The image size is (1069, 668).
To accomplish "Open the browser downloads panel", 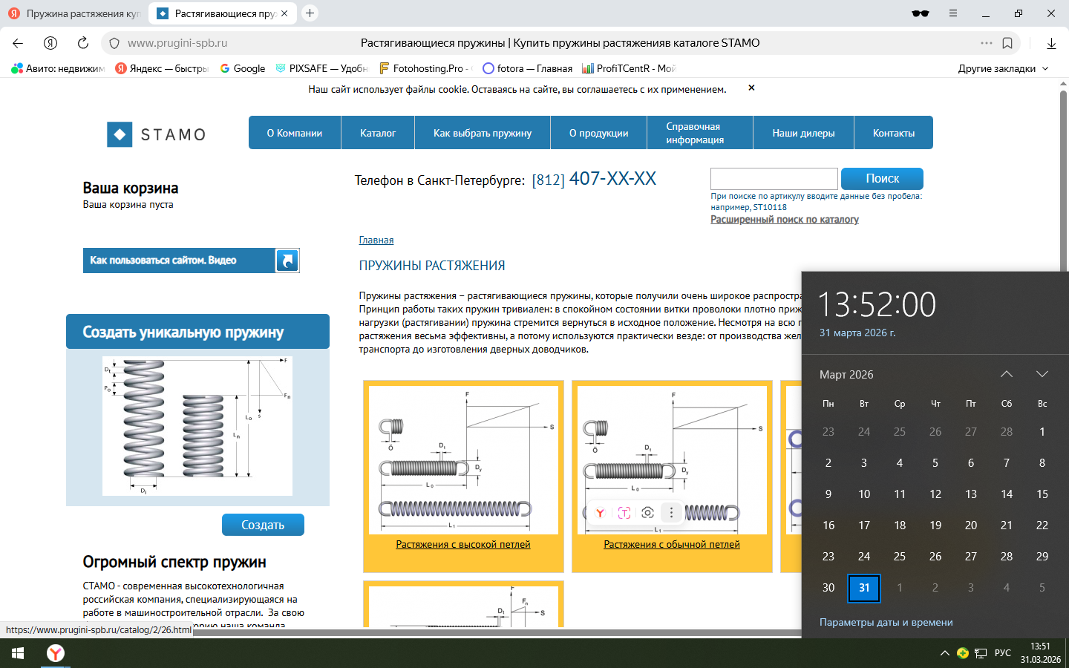I will (x=1051, y=43).
